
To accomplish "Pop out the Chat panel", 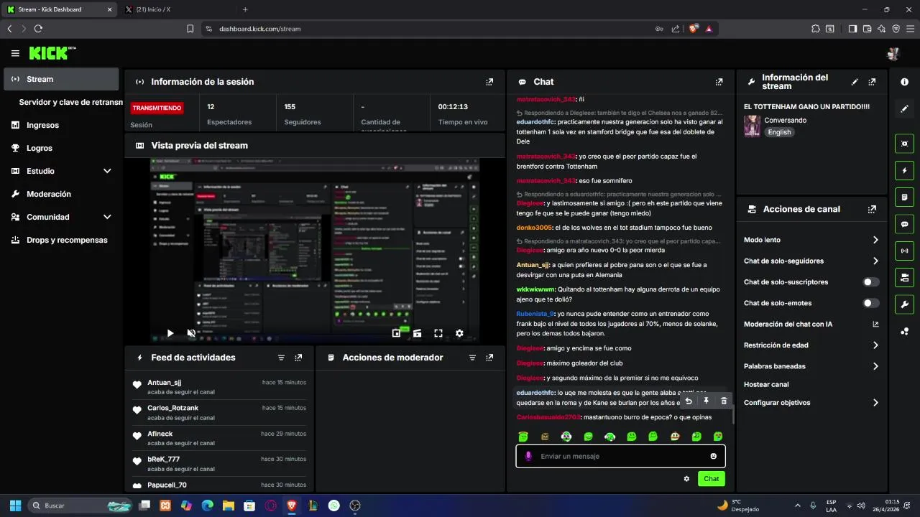I will (719, 82).
